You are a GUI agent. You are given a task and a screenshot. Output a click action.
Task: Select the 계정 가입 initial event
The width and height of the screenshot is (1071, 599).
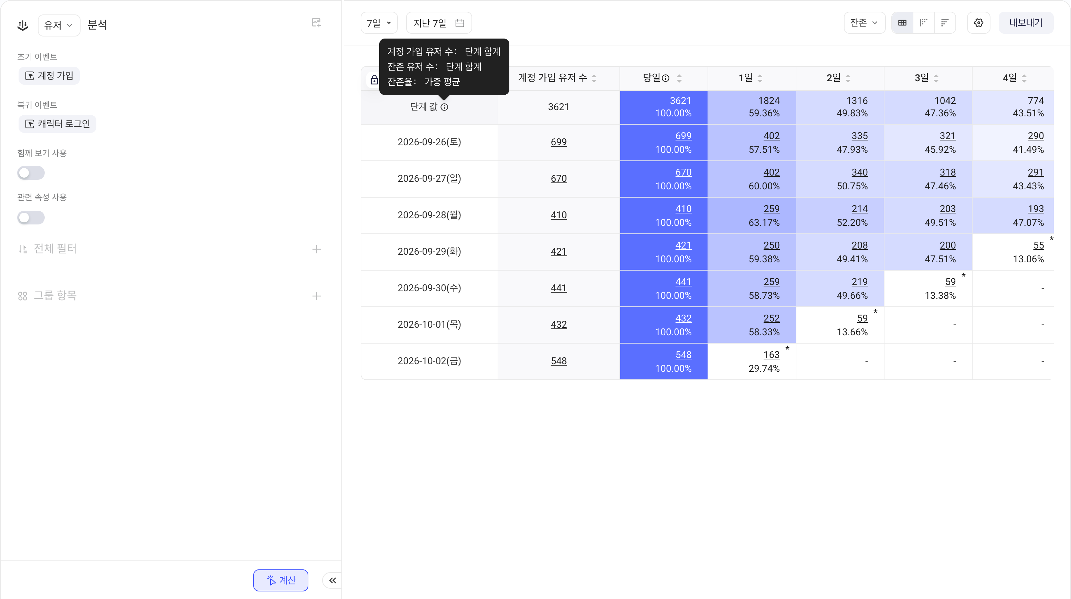tap(49, 76)
